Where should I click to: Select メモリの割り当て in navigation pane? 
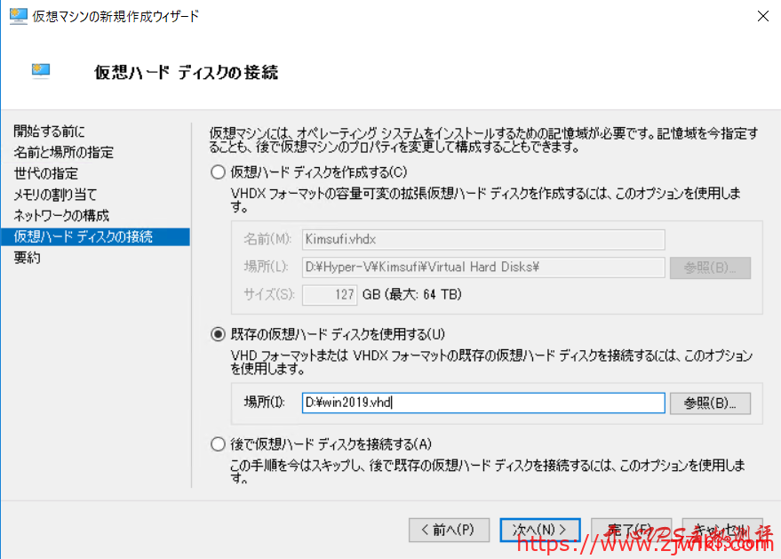[55, 195]
